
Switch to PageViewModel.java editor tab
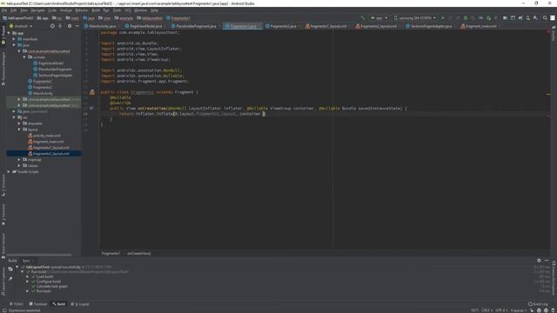click(x=144, y=26)
